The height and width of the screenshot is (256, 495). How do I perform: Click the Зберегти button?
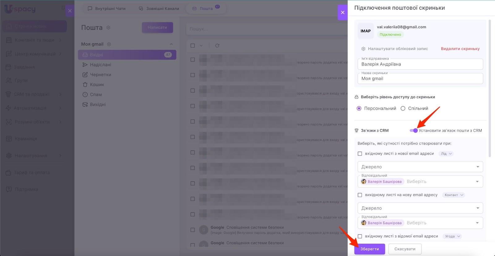point(370,249)
